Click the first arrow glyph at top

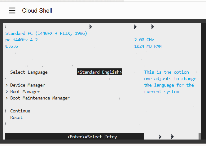91,27
